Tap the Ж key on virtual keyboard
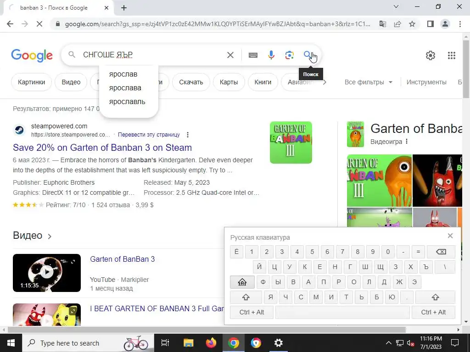 (399, 282)
